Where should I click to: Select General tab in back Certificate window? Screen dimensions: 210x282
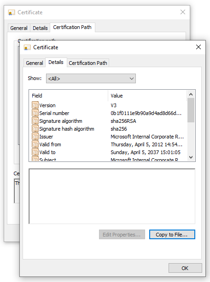[19, 28]
